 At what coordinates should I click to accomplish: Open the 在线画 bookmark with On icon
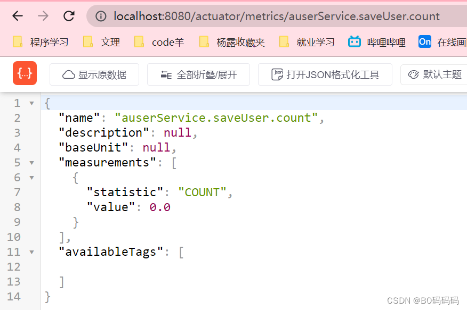click(x=442, y=42)
